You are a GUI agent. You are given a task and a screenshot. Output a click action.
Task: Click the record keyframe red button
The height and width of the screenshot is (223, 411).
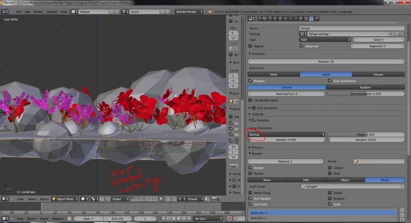tap(229, 219)
